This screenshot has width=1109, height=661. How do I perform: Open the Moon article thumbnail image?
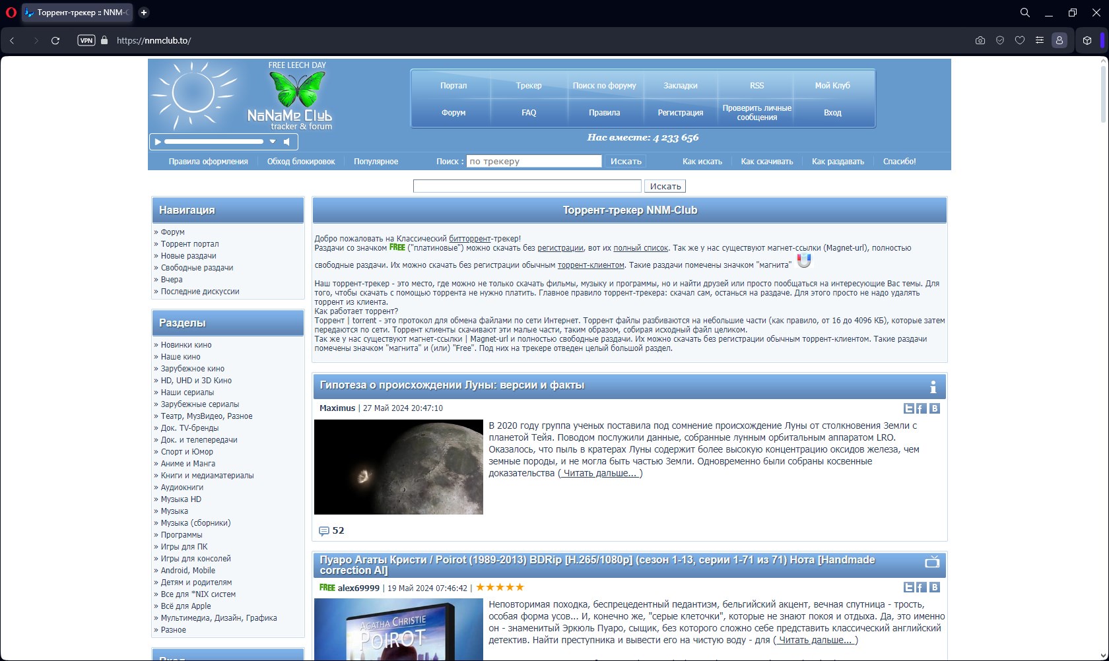pyautogui.click(x=399, y=467)
